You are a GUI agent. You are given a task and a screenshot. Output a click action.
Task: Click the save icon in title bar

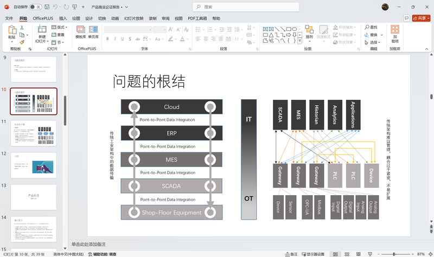point(47,7)
